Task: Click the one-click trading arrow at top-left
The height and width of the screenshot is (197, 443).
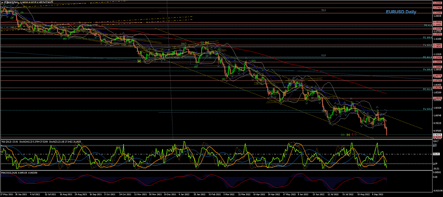Action: (2, 2)
